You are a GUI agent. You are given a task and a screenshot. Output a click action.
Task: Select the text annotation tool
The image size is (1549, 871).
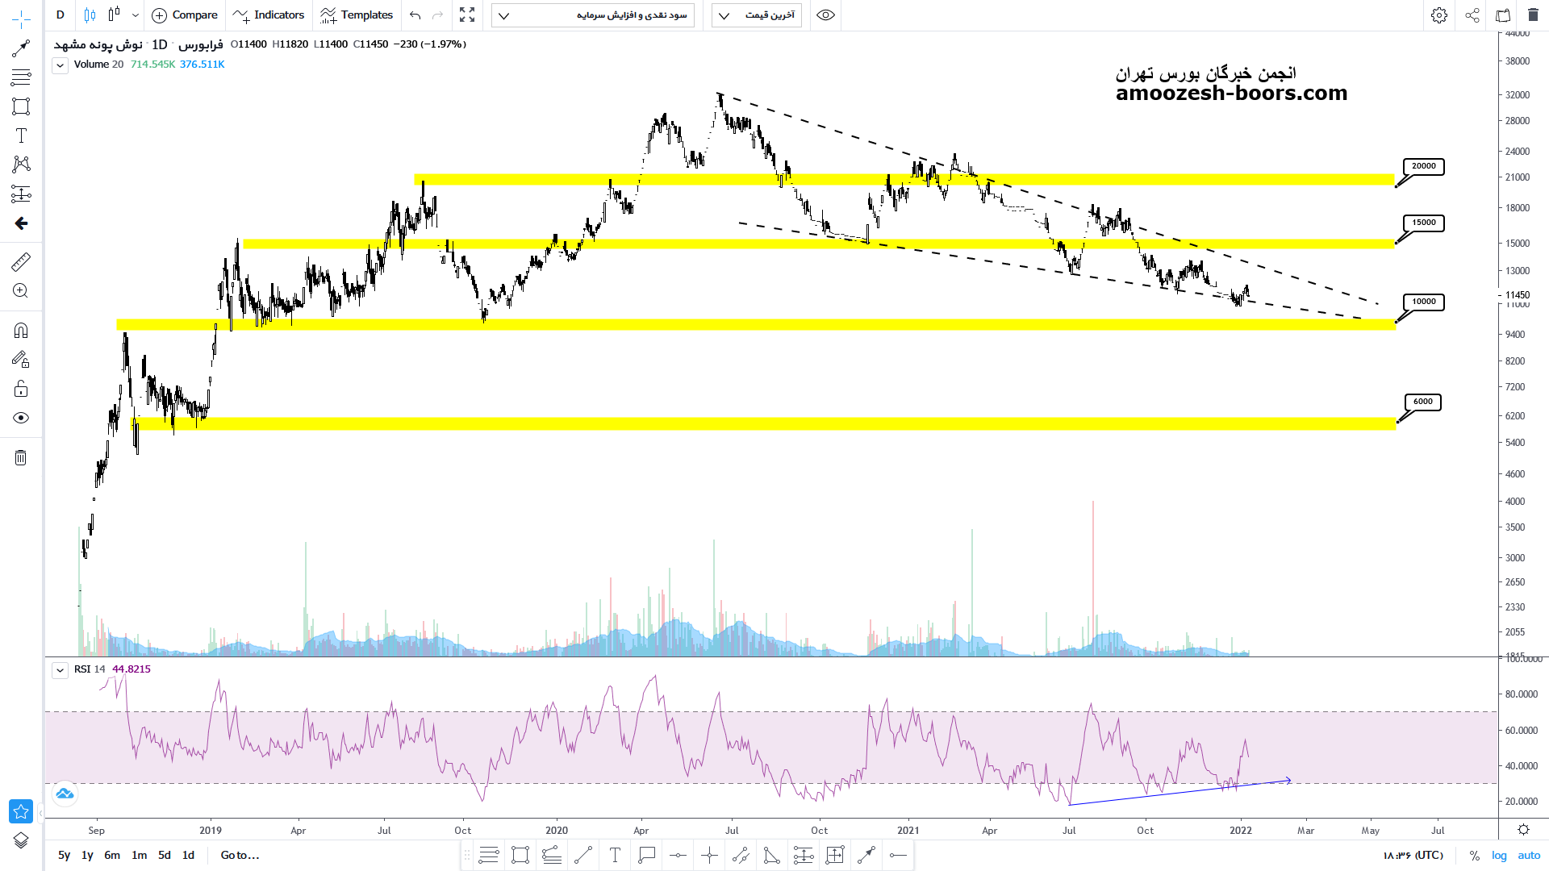click(21, 135)
